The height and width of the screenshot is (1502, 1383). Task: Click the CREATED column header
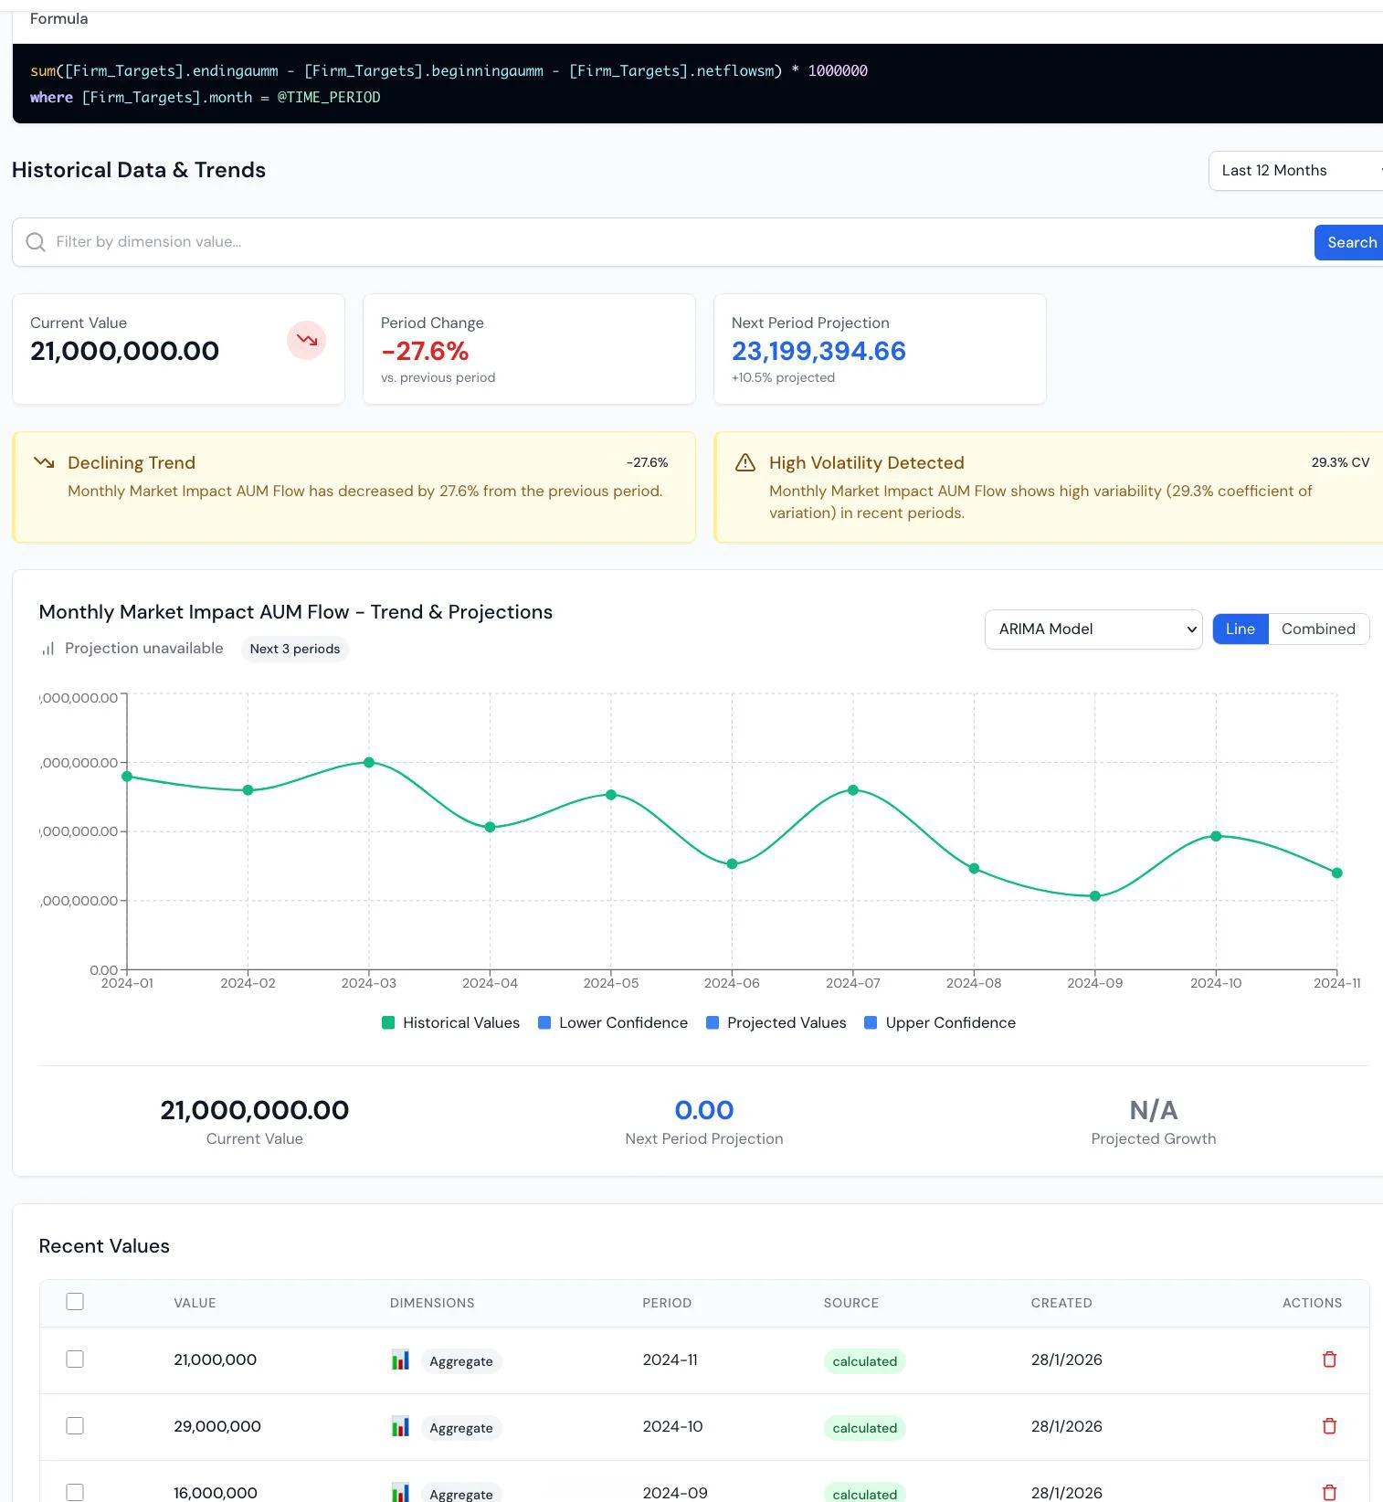(1061, 1303)
